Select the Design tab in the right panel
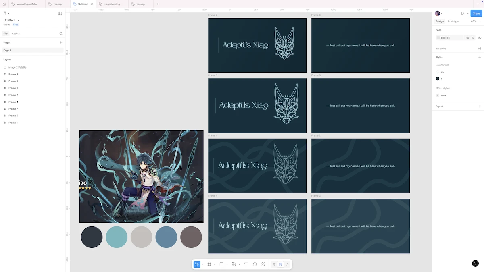Screen dimensions: 484x272 440,21
